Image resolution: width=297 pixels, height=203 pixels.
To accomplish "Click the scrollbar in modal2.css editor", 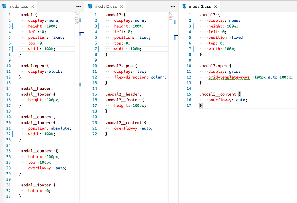I will (176, 108).
